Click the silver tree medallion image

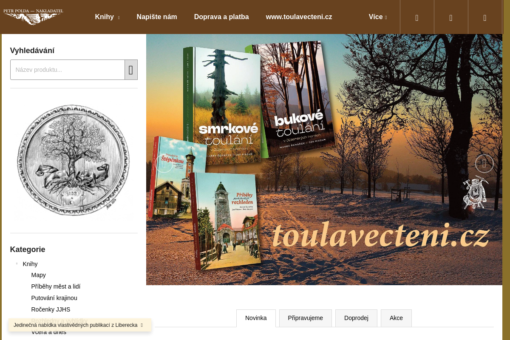(x=74, y=161)
